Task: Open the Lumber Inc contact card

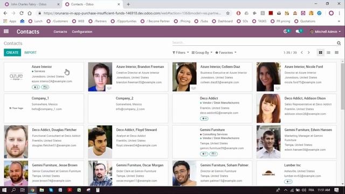Action: click(x=296, y=174)
